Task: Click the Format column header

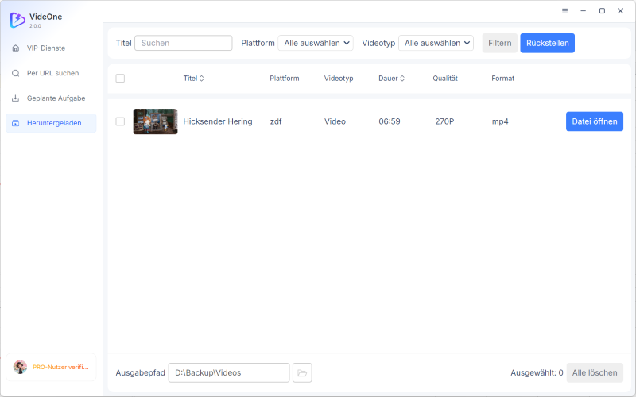Action: point(503,79)
